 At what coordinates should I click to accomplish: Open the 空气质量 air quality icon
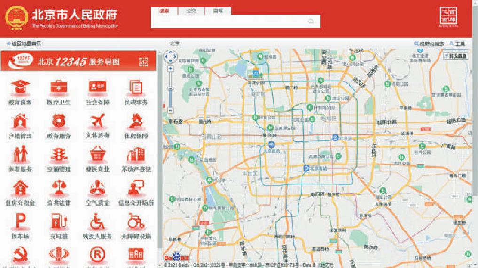pos(97,189)
